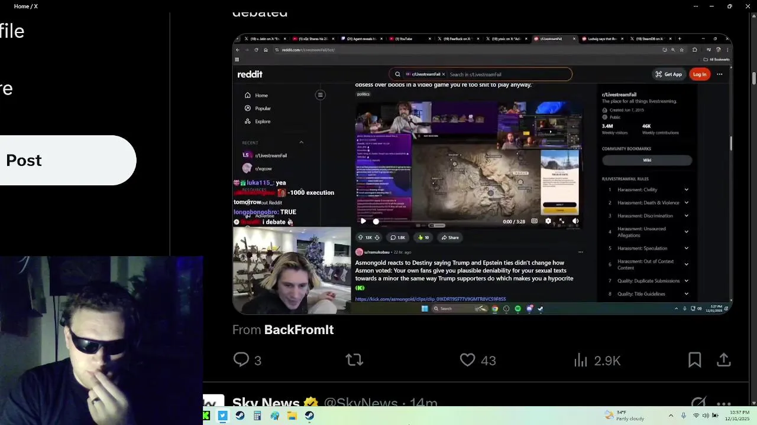Viewport: 757px width, 425px height.
Task: Collapse the RECENT section in embedded Reddit
Action: (x=301, y=142)
